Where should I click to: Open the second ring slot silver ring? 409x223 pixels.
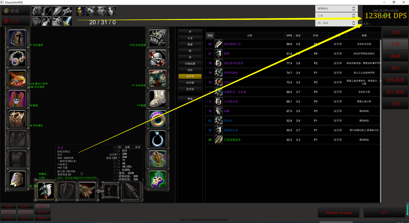157,139
